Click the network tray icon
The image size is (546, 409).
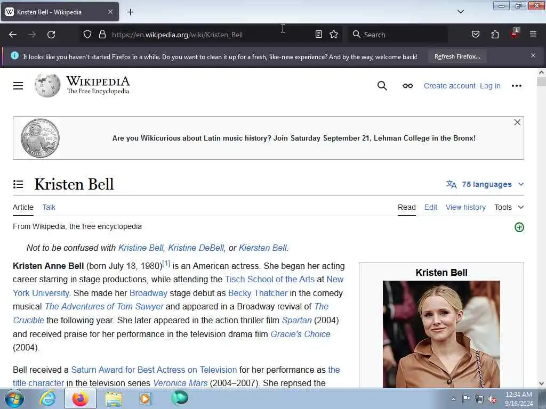pyautogui.click(x=479, y=399)
